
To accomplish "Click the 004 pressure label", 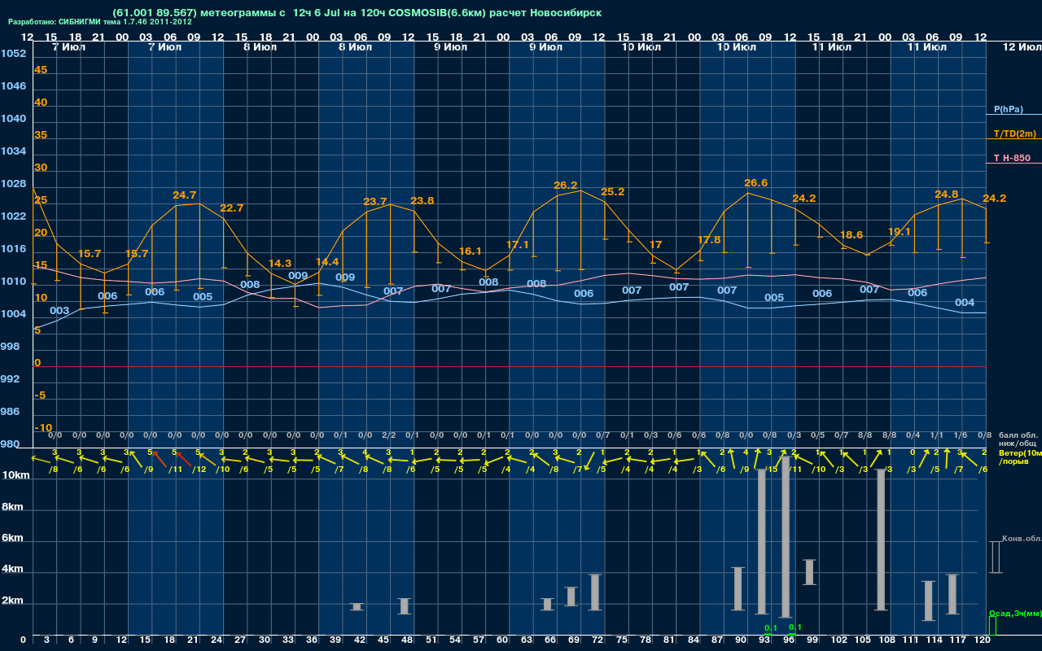I will coord(965,303).
